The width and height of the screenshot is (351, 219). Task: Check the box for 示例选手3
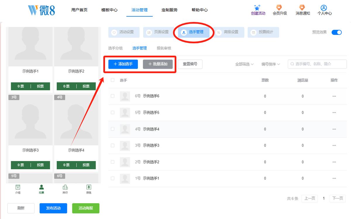113,145
